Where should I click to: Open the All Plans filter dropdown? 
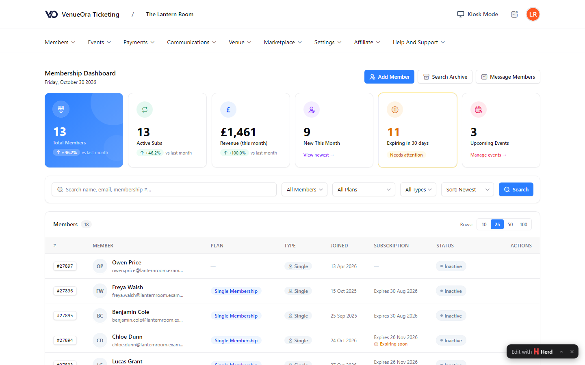tap(364, 189)
